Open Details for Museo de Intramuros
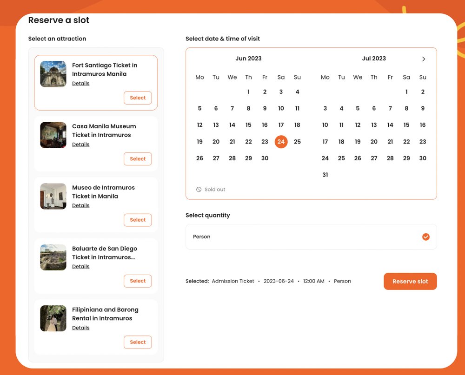 tap(80, 205)
